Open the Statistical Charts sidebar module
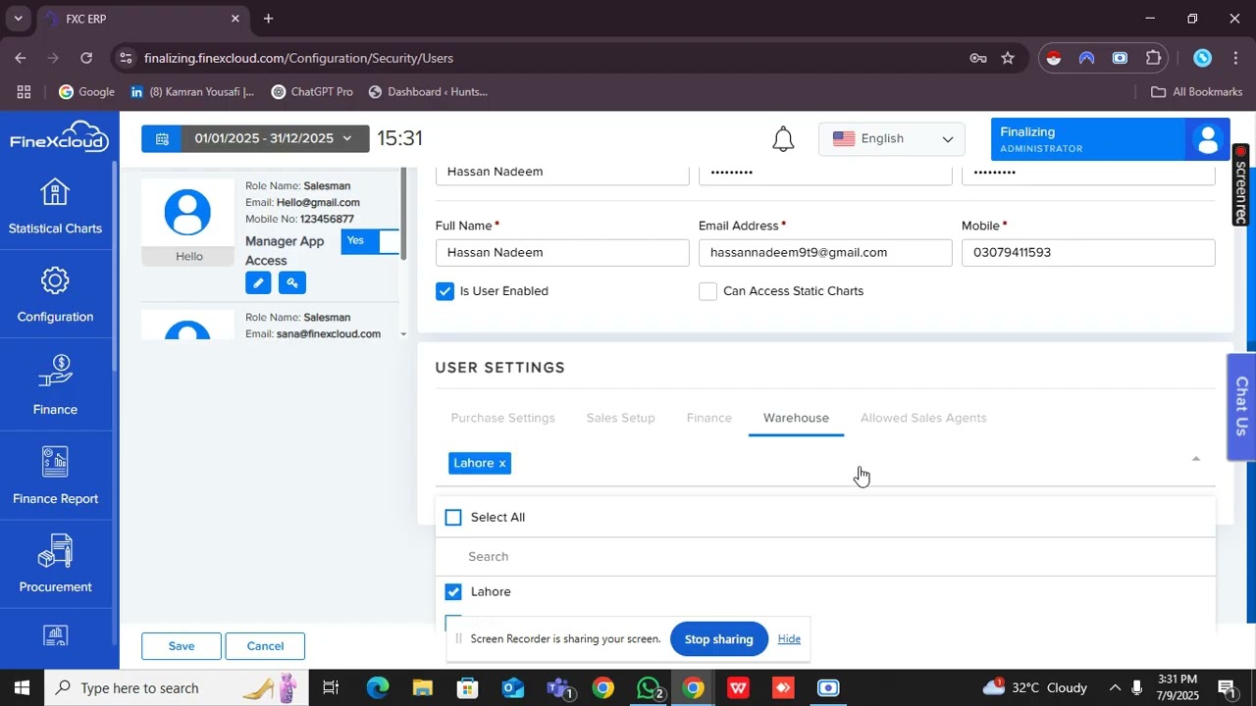The width and height of the screenshot is (1256, 706). click(x=55, y=207)
